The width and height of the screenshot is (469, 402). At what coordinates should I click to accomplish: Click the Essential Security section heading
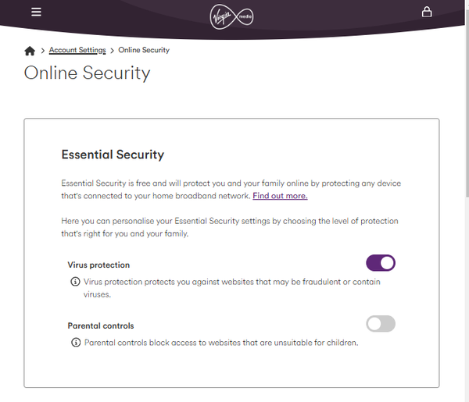113,155
